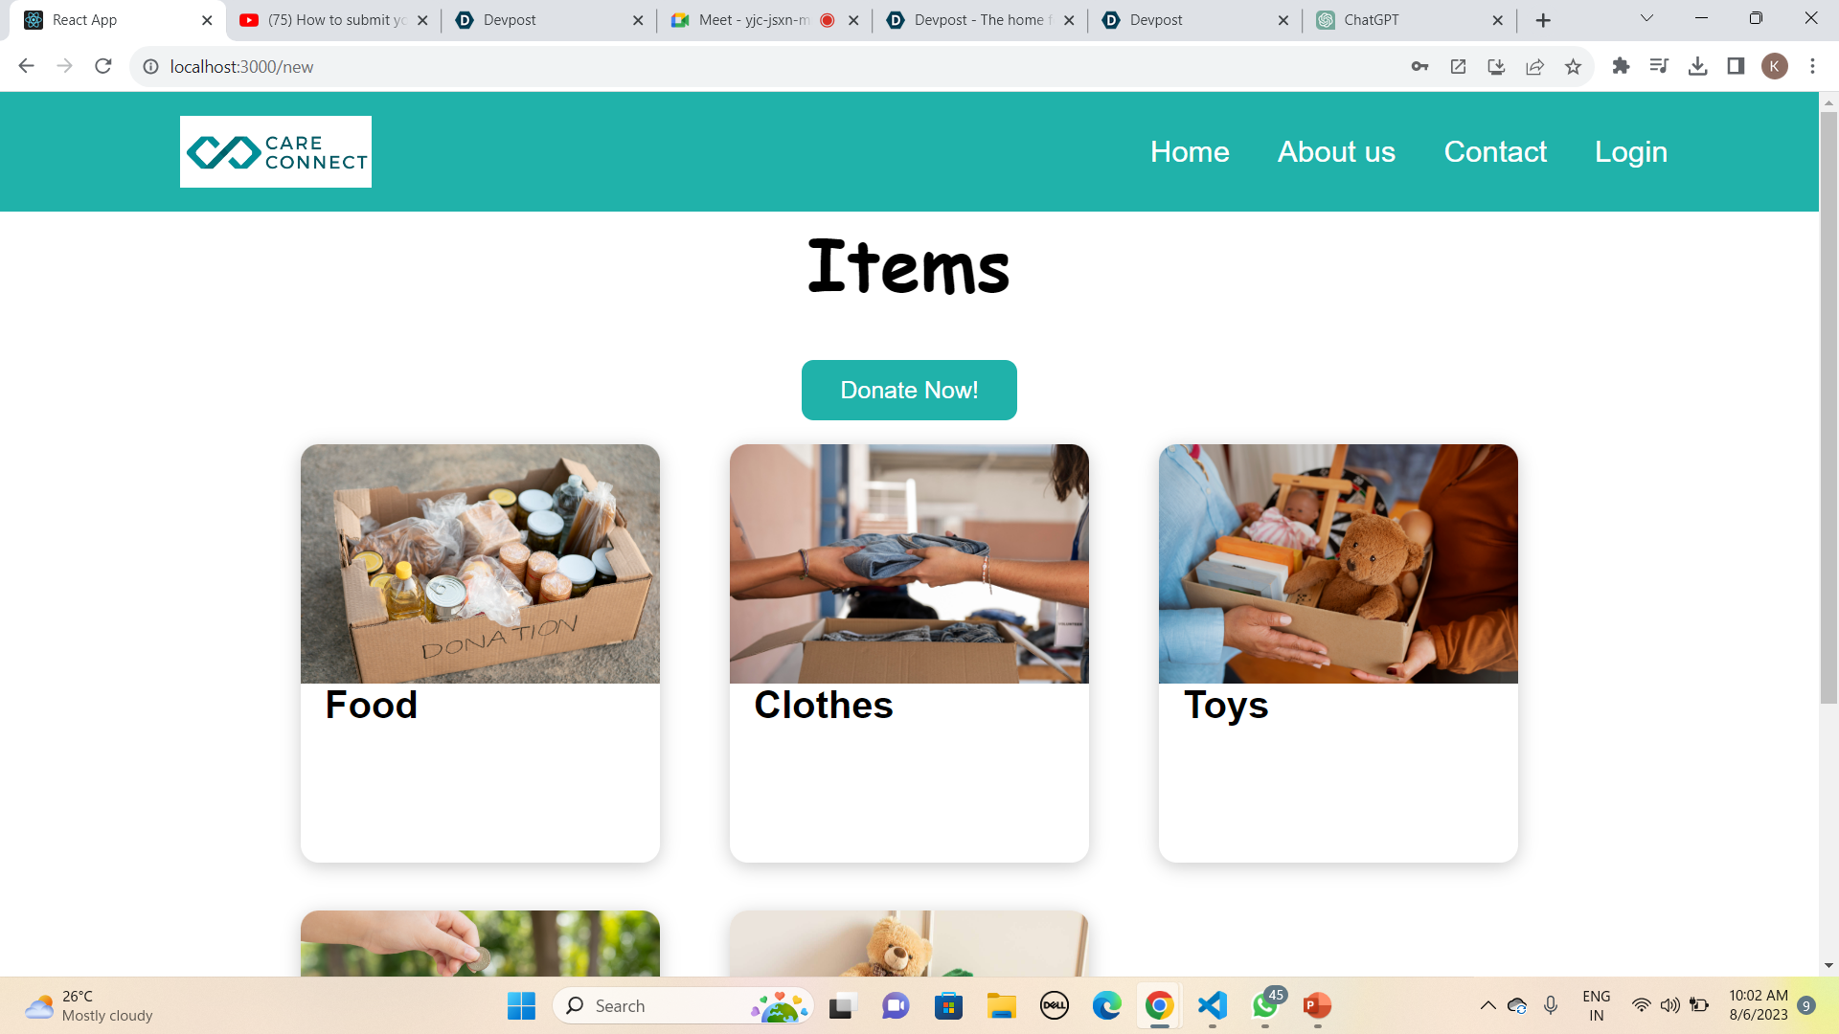Open Chrome downloads icon
Image resolution: width=1839 pixels, height=1034 pixels.
pos(1697,66)
